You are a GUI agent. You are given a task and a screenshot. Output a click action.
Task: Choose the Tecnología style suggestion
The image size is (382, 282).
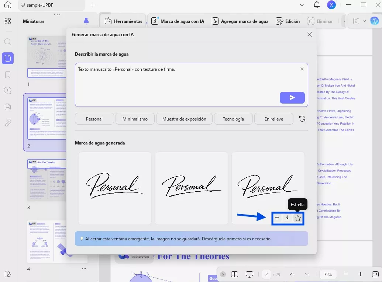tap(233, 119)
